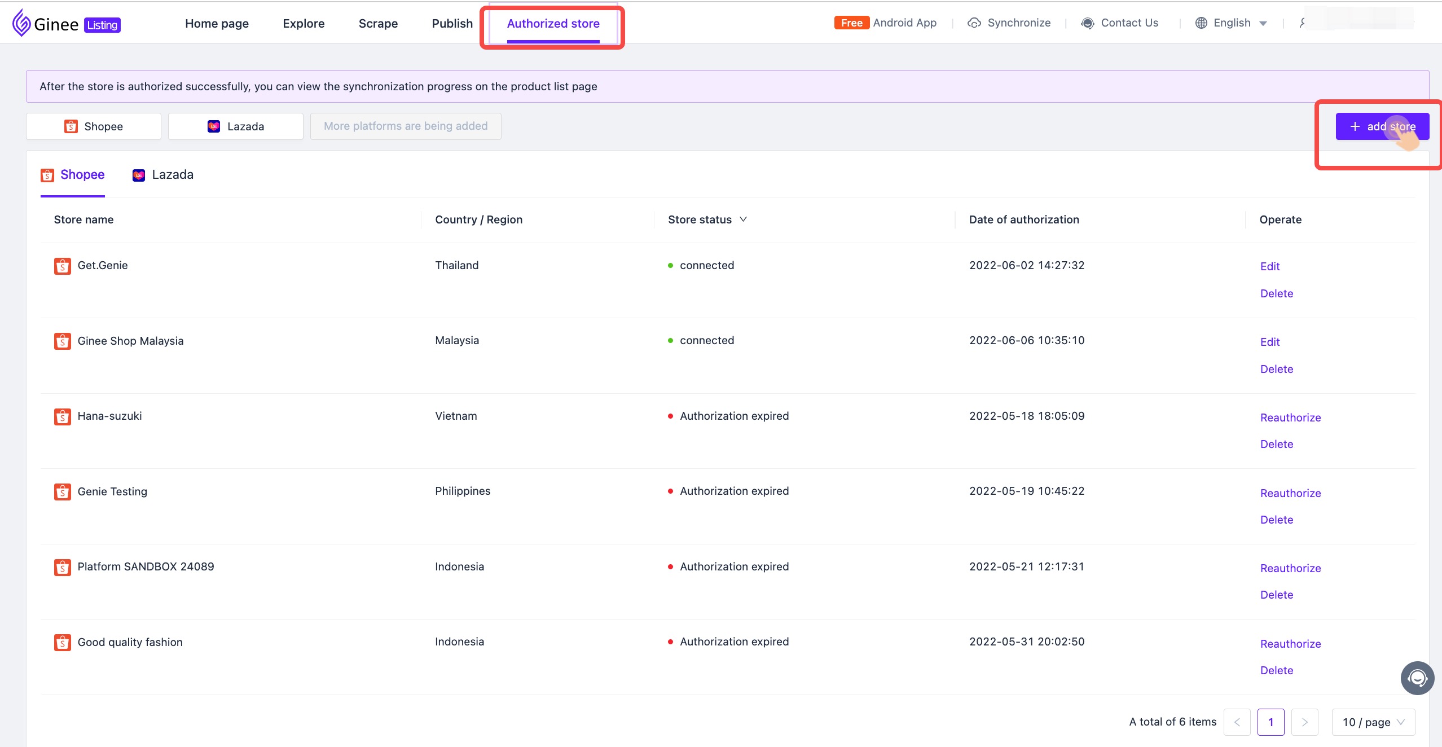Click the Synchronize cloud icon
Viewport: 1442px width, 747px height.
tap(974, 23)
